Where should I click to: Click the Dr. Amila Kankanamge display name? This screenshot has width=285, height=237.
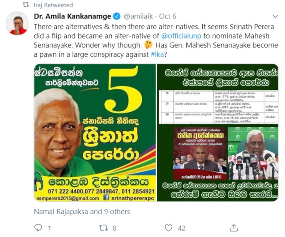tap(72, 16)
